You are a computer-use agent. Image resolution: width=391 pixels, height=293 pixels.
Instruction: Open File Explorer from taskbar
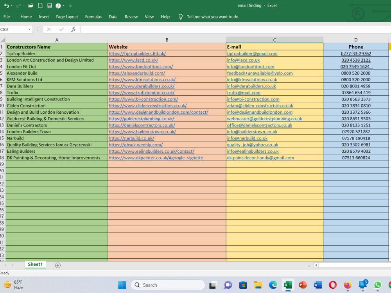coord(258,285)
